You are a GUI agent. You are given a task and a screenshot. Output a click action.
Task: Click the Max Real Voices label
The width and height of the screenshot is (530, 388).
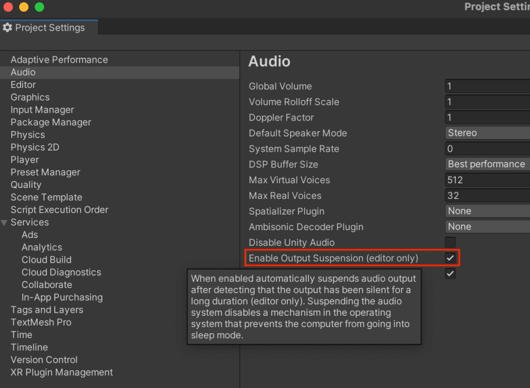[285, 196]
